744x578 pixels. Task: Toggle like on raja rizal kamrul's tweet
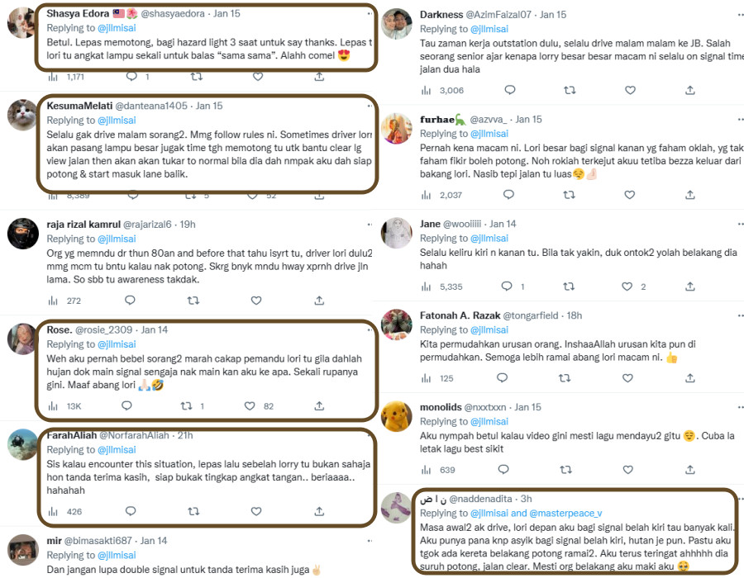(256, 301)
